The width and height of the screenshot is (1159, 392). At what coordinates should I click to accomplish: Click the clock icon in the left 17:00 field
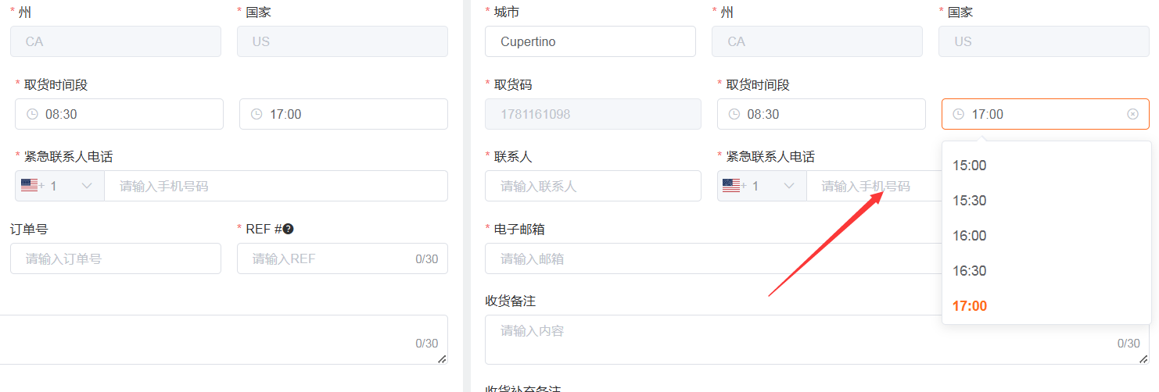point(257,114)
